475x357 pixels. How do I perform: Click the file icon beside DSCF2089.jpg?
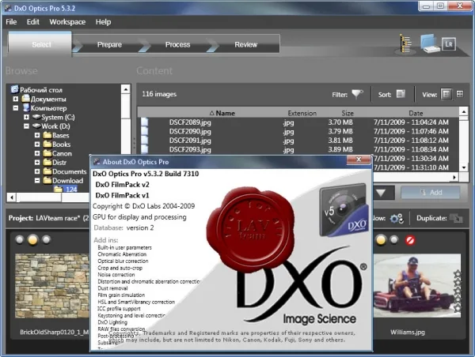[x=145, y=122]
